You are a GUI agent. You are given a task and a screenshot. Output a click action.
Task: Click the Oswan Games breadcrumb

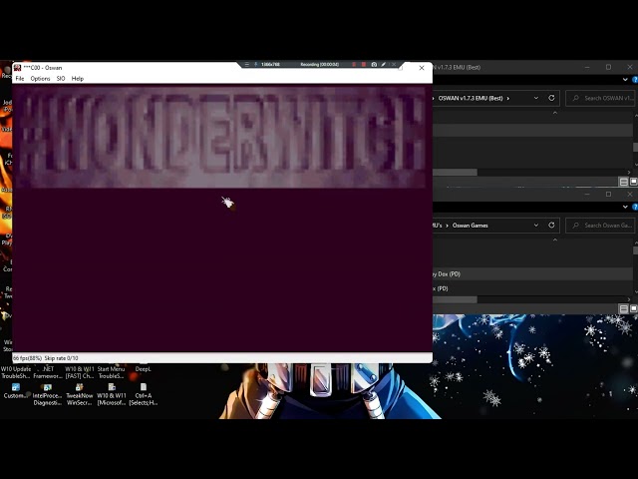tap(470, 226)
